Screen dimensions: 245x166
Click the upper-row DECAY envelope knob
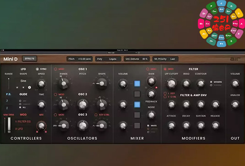click(186, 105)
